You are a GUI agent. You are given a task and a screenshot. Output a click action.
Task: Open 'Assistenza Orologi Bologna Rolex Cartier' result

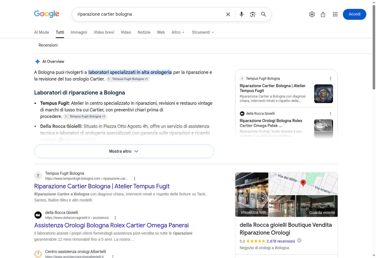(x=111, y=225)
